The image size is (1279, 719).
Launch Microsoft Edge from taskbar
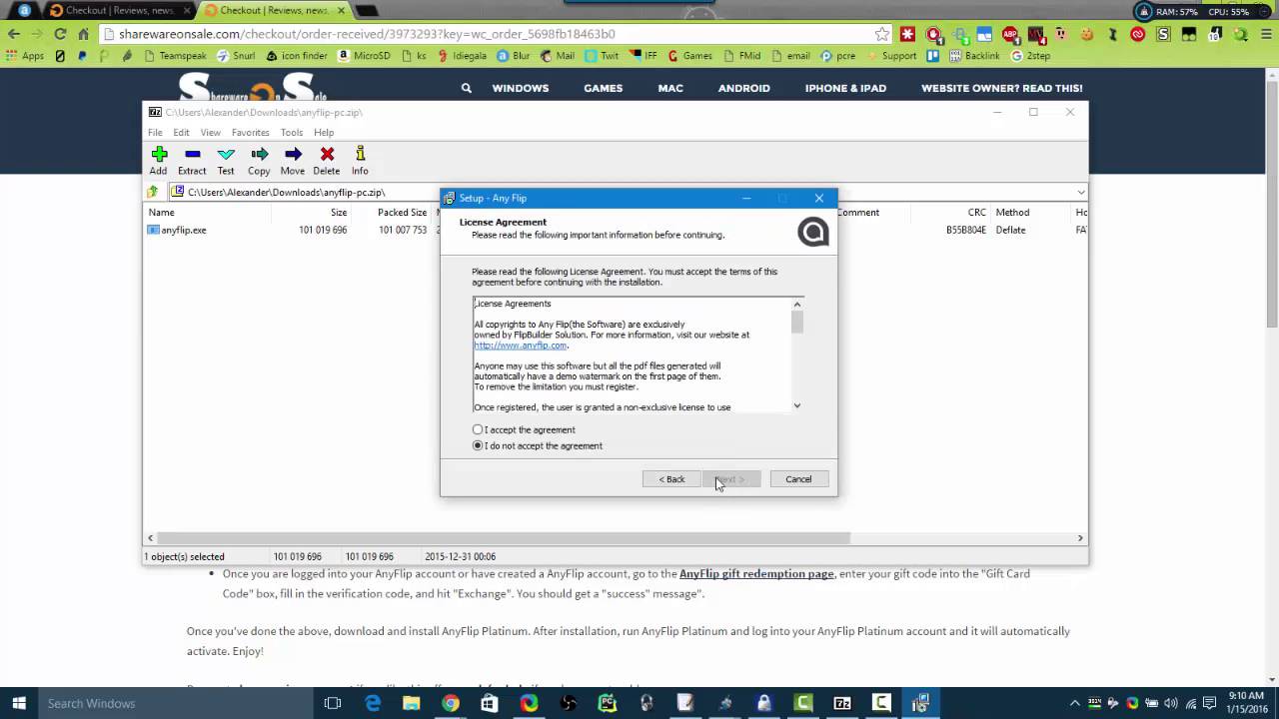373,703
